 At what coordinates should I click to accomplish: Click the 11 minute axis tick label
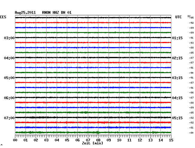(x=130, y=140)
